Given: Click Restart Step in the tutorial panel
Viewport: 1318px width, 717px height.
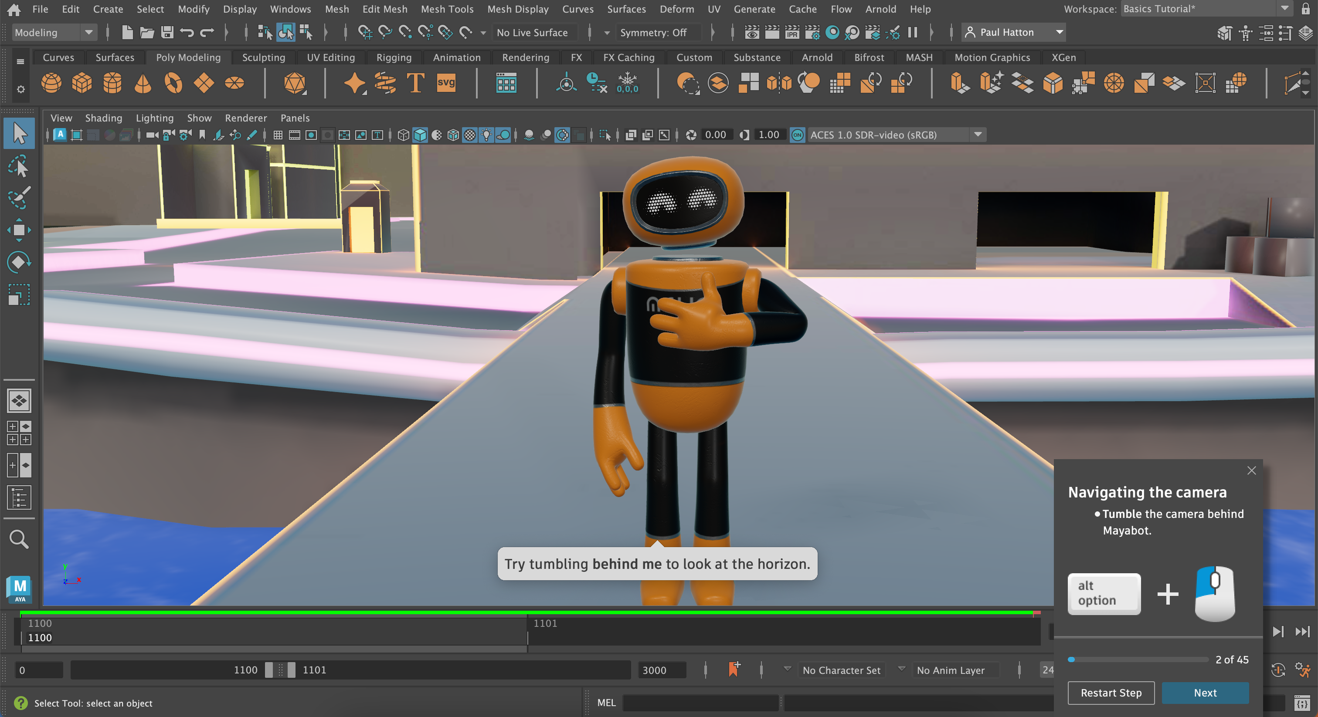Looking at the screenshot, I should [1111, 693].
